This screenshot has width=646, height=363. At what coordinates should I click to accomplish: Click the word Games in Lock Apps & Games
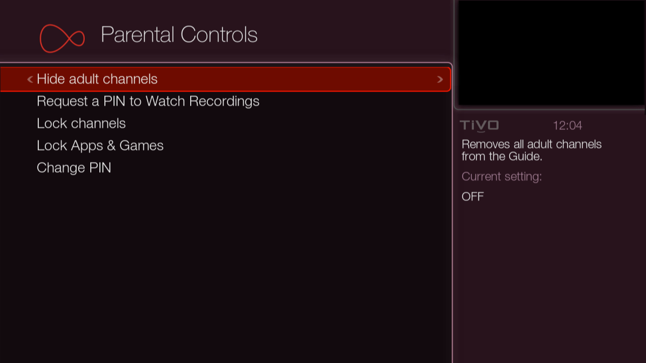point(141,146)
